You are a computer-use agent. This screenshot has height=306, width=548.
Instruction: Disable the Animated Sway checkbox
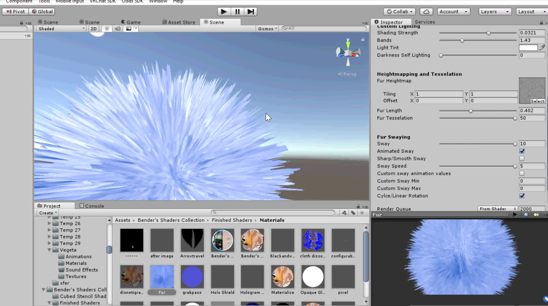pyautogui.click(x=522, y=151)
